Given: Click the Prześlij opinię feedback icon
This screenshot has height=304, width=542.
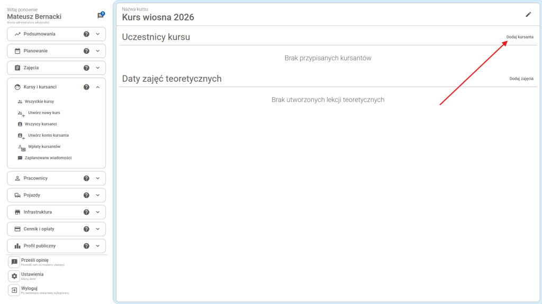Looking at the screenshot, I should [x=15, y=262].
